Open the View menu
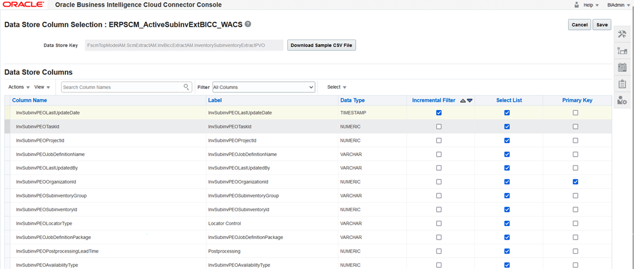The height and width of the screenshot is (269, 634). pyautogui.click(x=42, y=87)
